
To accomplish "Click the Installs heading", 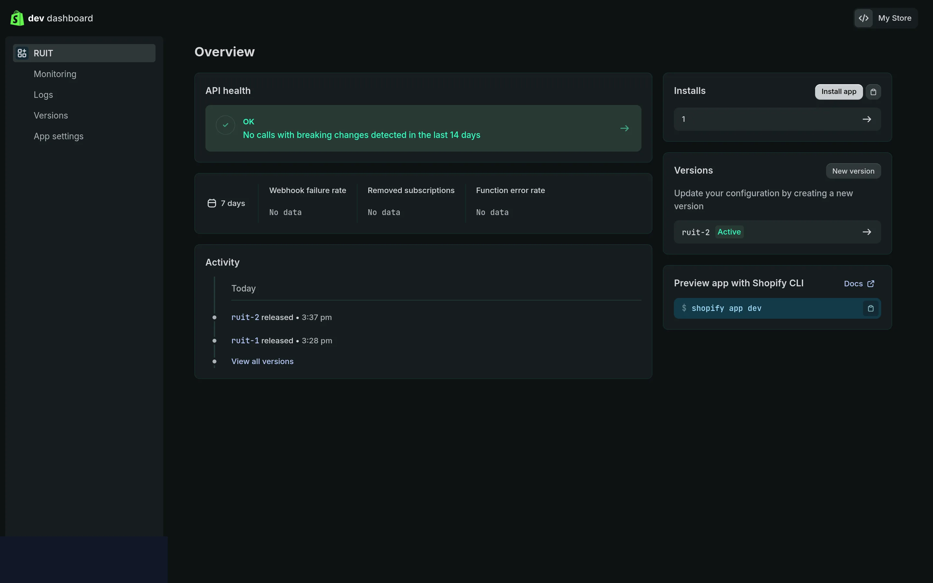I will [690, 91].
